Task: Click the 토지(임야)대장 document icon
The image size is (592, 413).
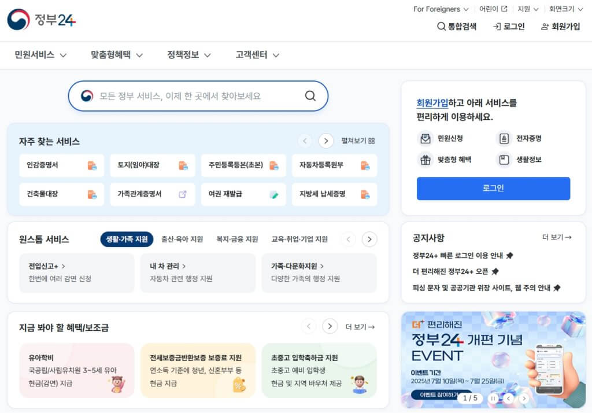Action: (183, 165)
